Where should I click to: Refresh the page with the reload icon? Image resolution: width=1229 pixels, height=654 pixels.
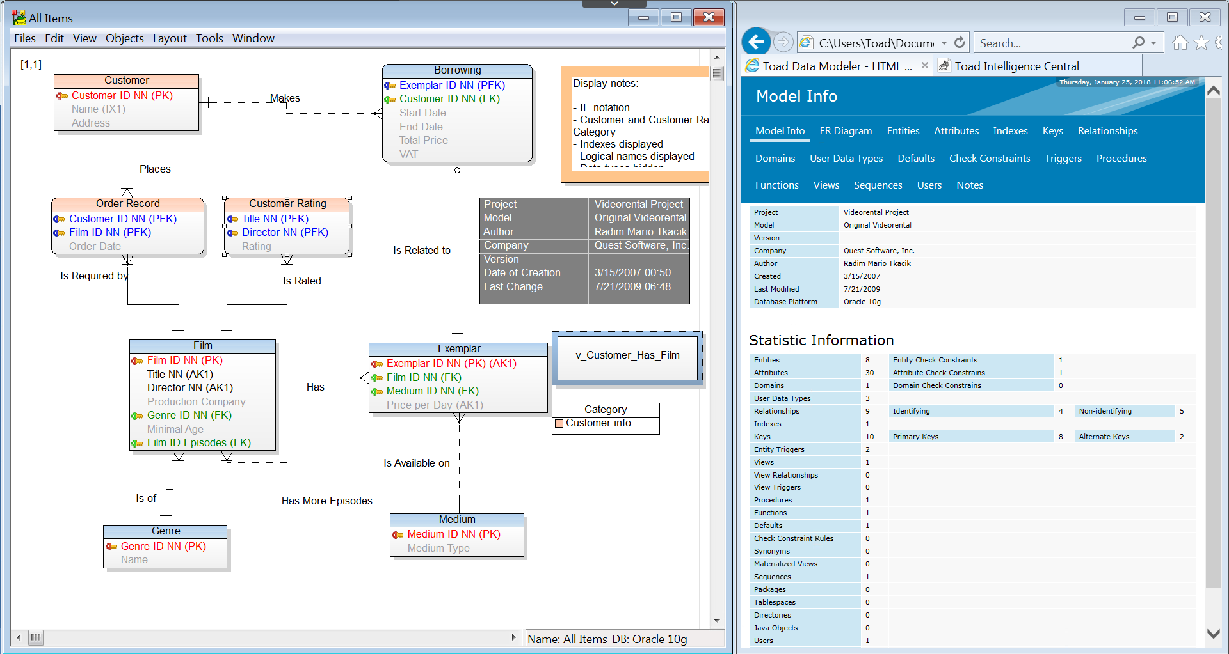coord(960,43)
